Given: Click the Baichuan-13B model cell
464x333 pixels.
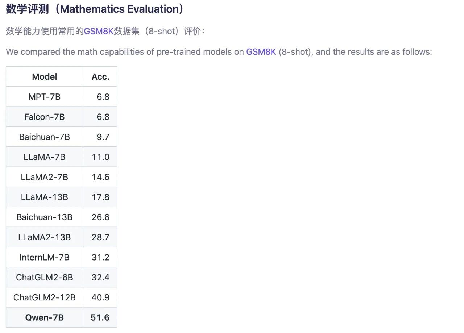Looking at the screenshot, I should coord(45,217).
